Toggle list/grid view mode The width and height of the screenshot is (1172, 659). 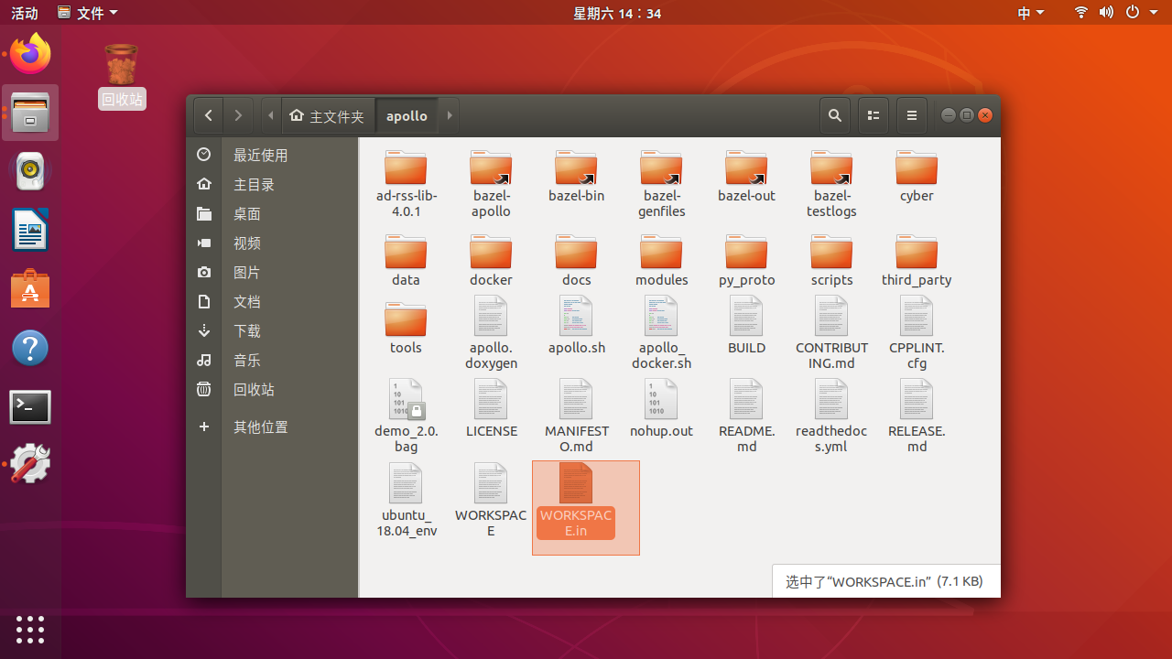click(874, 115)
